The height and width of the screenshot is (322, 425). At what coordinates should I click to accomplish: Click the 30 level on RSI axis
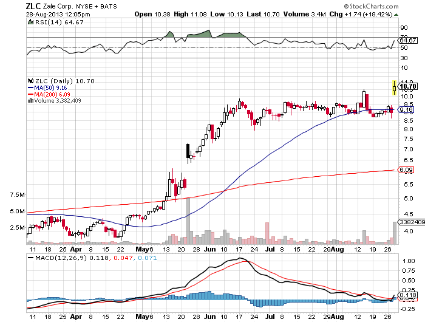404,58
